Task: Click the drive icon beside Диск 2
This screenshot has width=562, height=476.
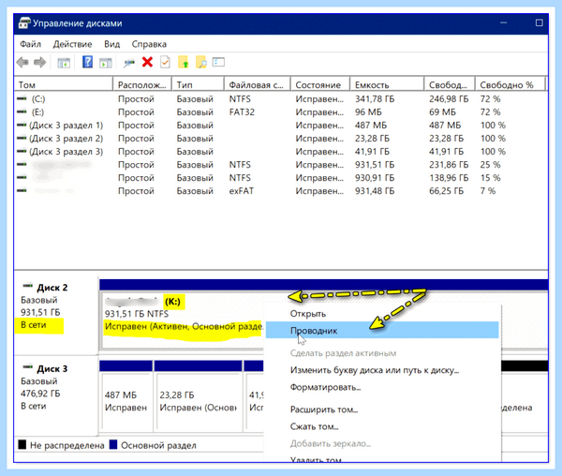Action: [x=27, y=286]
